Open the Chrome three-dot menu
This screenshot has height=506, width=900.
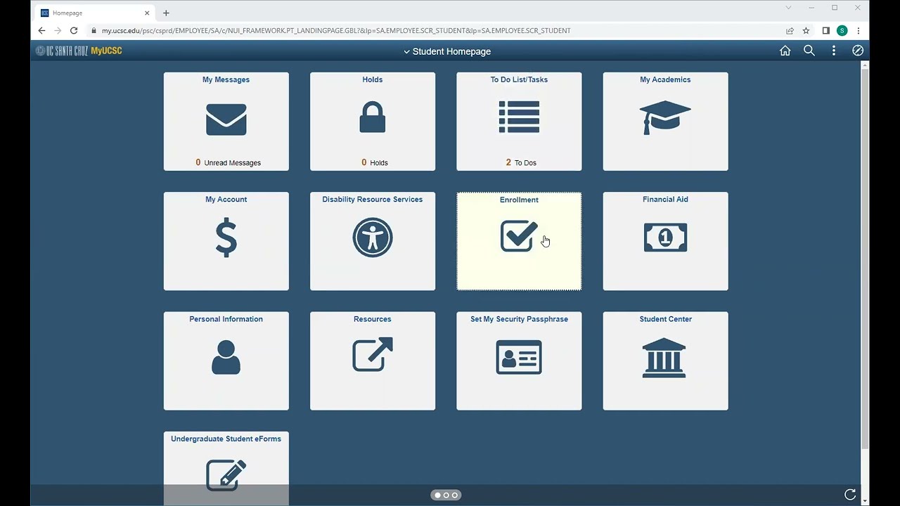tap(859, 30)
